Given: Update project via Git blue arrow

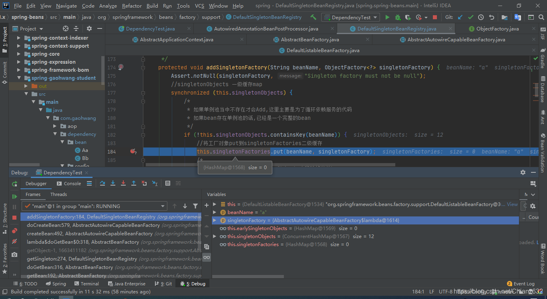Looking at the screenshot, I should pyautogui.click(x=460, y=17).
